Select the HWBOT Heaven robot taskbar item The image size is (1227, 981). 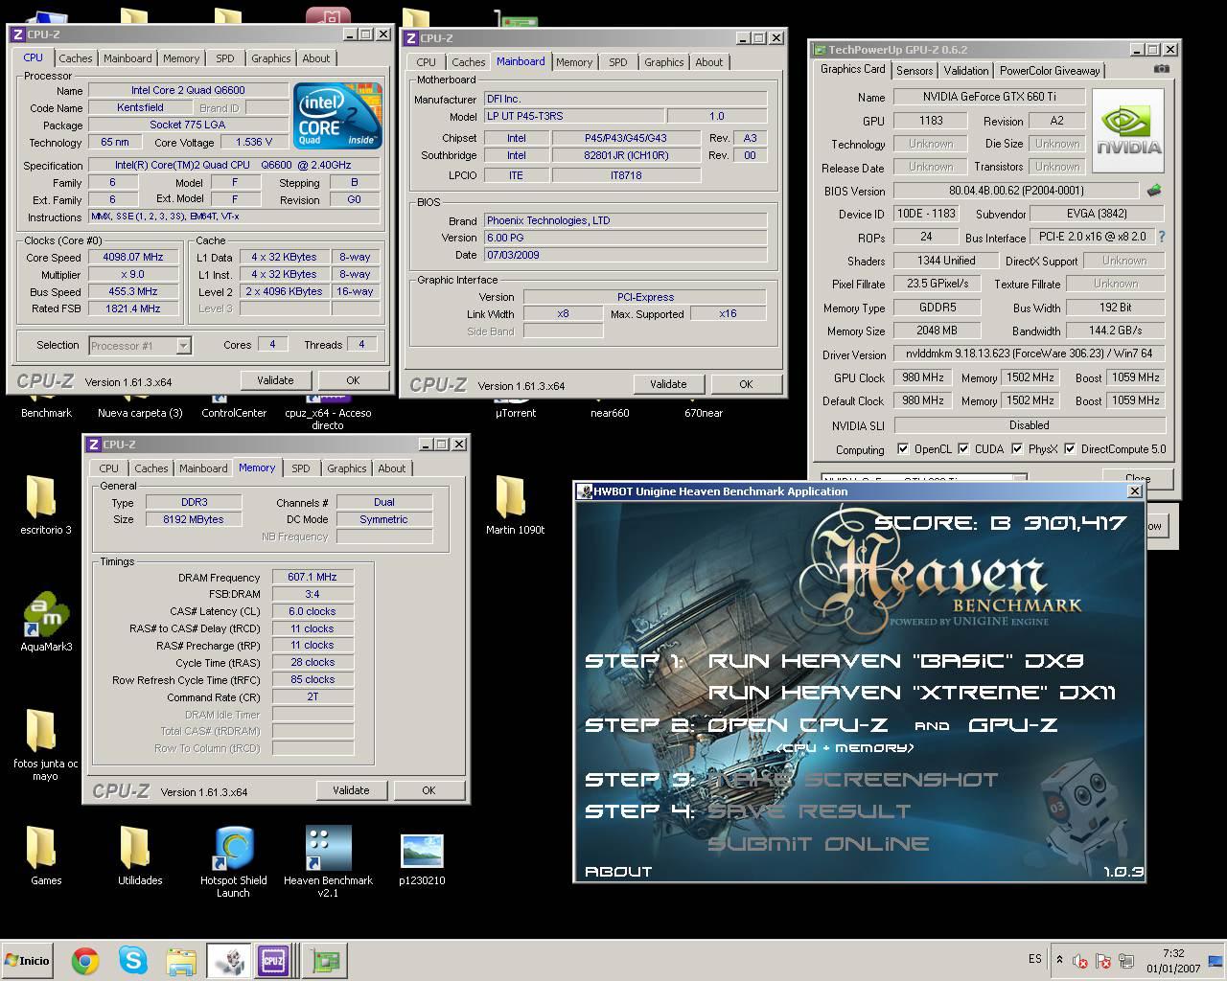click(x=228, y=960)
